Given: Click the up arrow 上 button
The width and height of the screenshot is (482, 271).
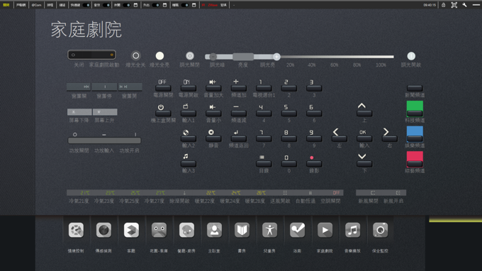Looking at the screenshot, I should point(364,114).
